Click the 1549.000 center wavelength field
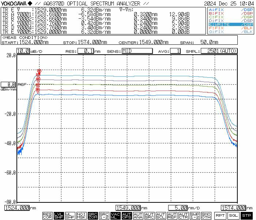 pyautogui.click(x=128, y=208)
